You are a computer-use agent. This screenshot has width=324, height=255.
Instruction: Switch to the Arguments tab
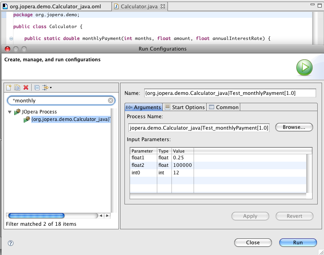click(143, 107)
